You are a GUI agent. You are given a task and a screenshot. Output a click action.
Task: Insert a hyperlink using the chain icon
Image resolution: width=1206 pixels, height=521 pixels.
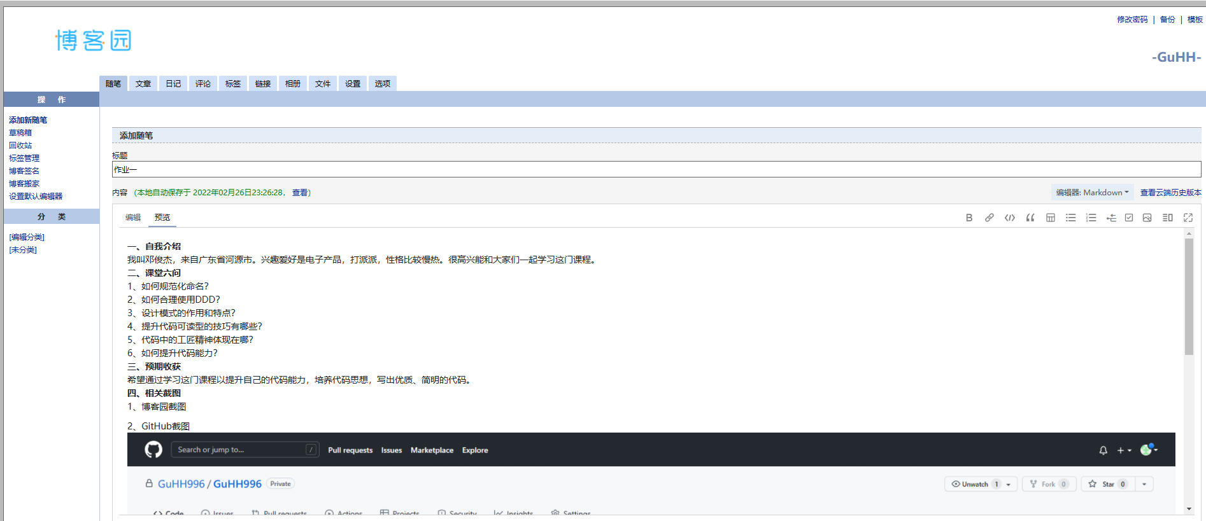point(990,218)
